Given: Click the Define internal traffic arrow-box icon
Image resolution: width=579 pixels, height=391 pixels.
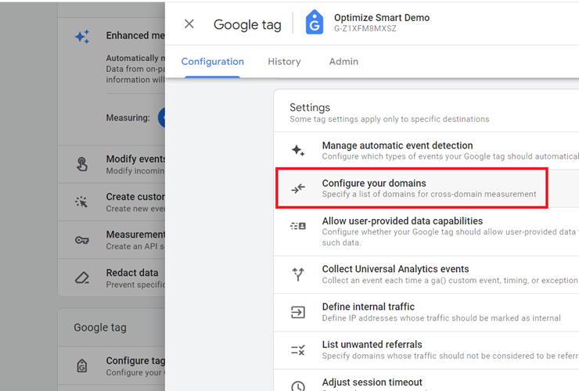Looking at the screenshot, I should click(x=298, y=312).
